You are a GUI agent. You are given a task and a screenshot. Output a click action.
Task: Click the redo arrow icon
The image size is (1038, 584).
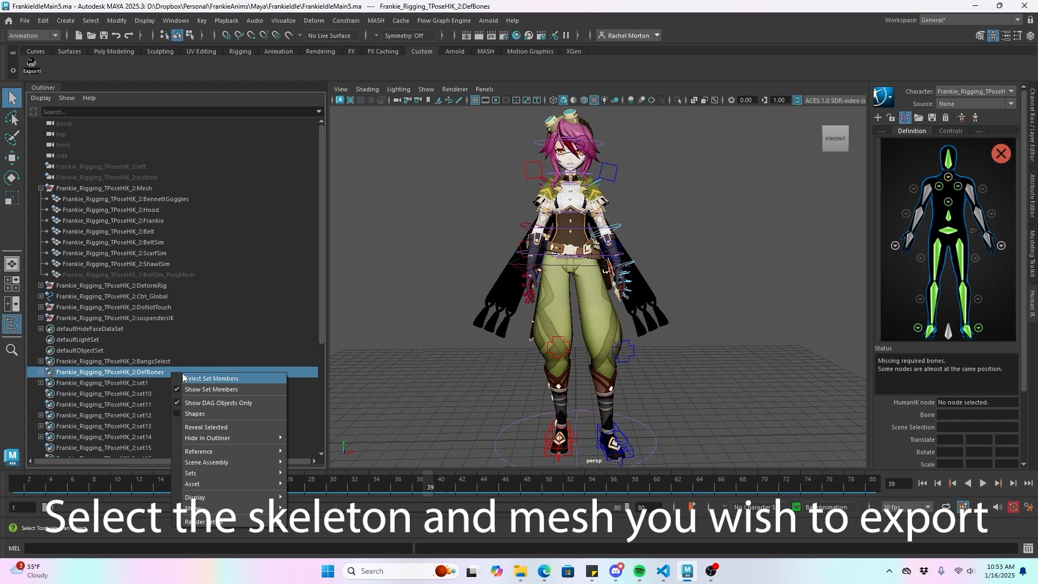[x=129, y=36]
